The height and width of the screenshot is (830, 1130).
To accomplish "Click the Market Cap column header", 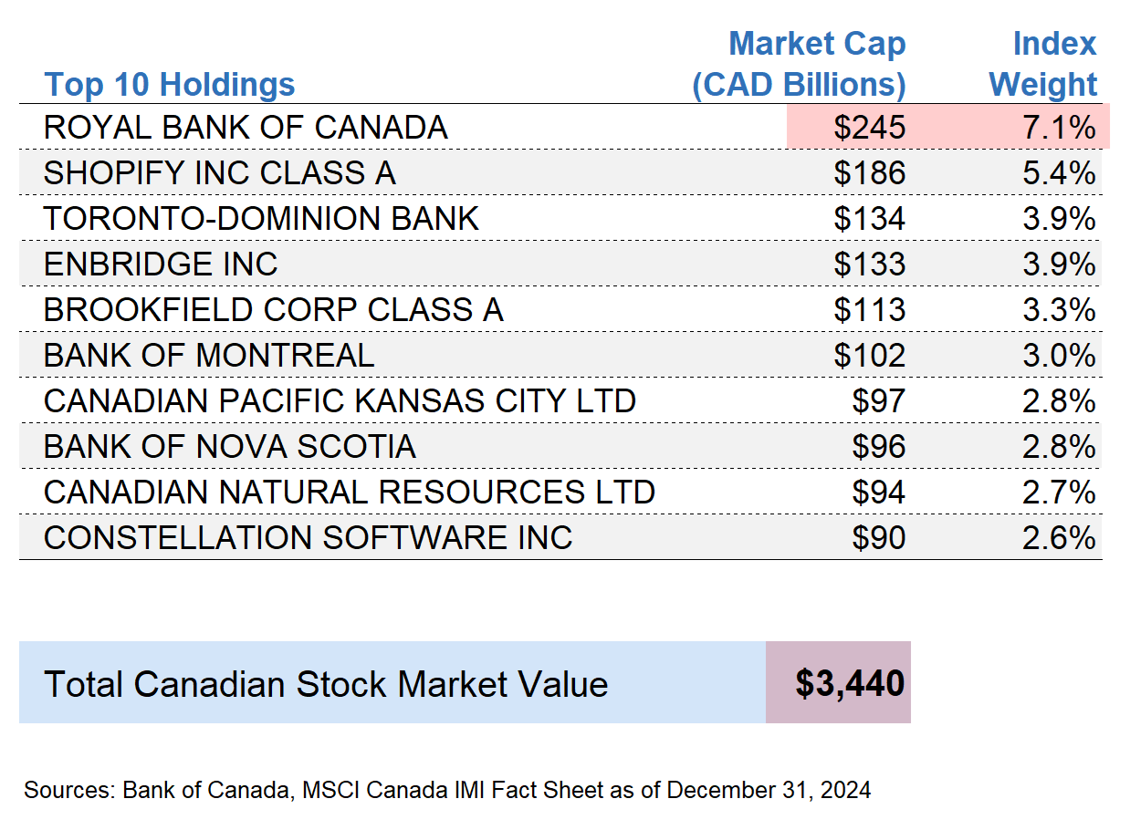I will click(800, 64).
